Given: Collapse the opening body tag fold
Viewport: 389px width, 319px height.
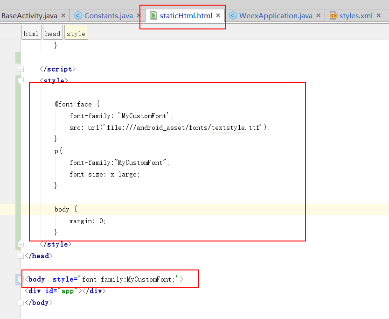Looking at the screenshot, I should point(21,279).
